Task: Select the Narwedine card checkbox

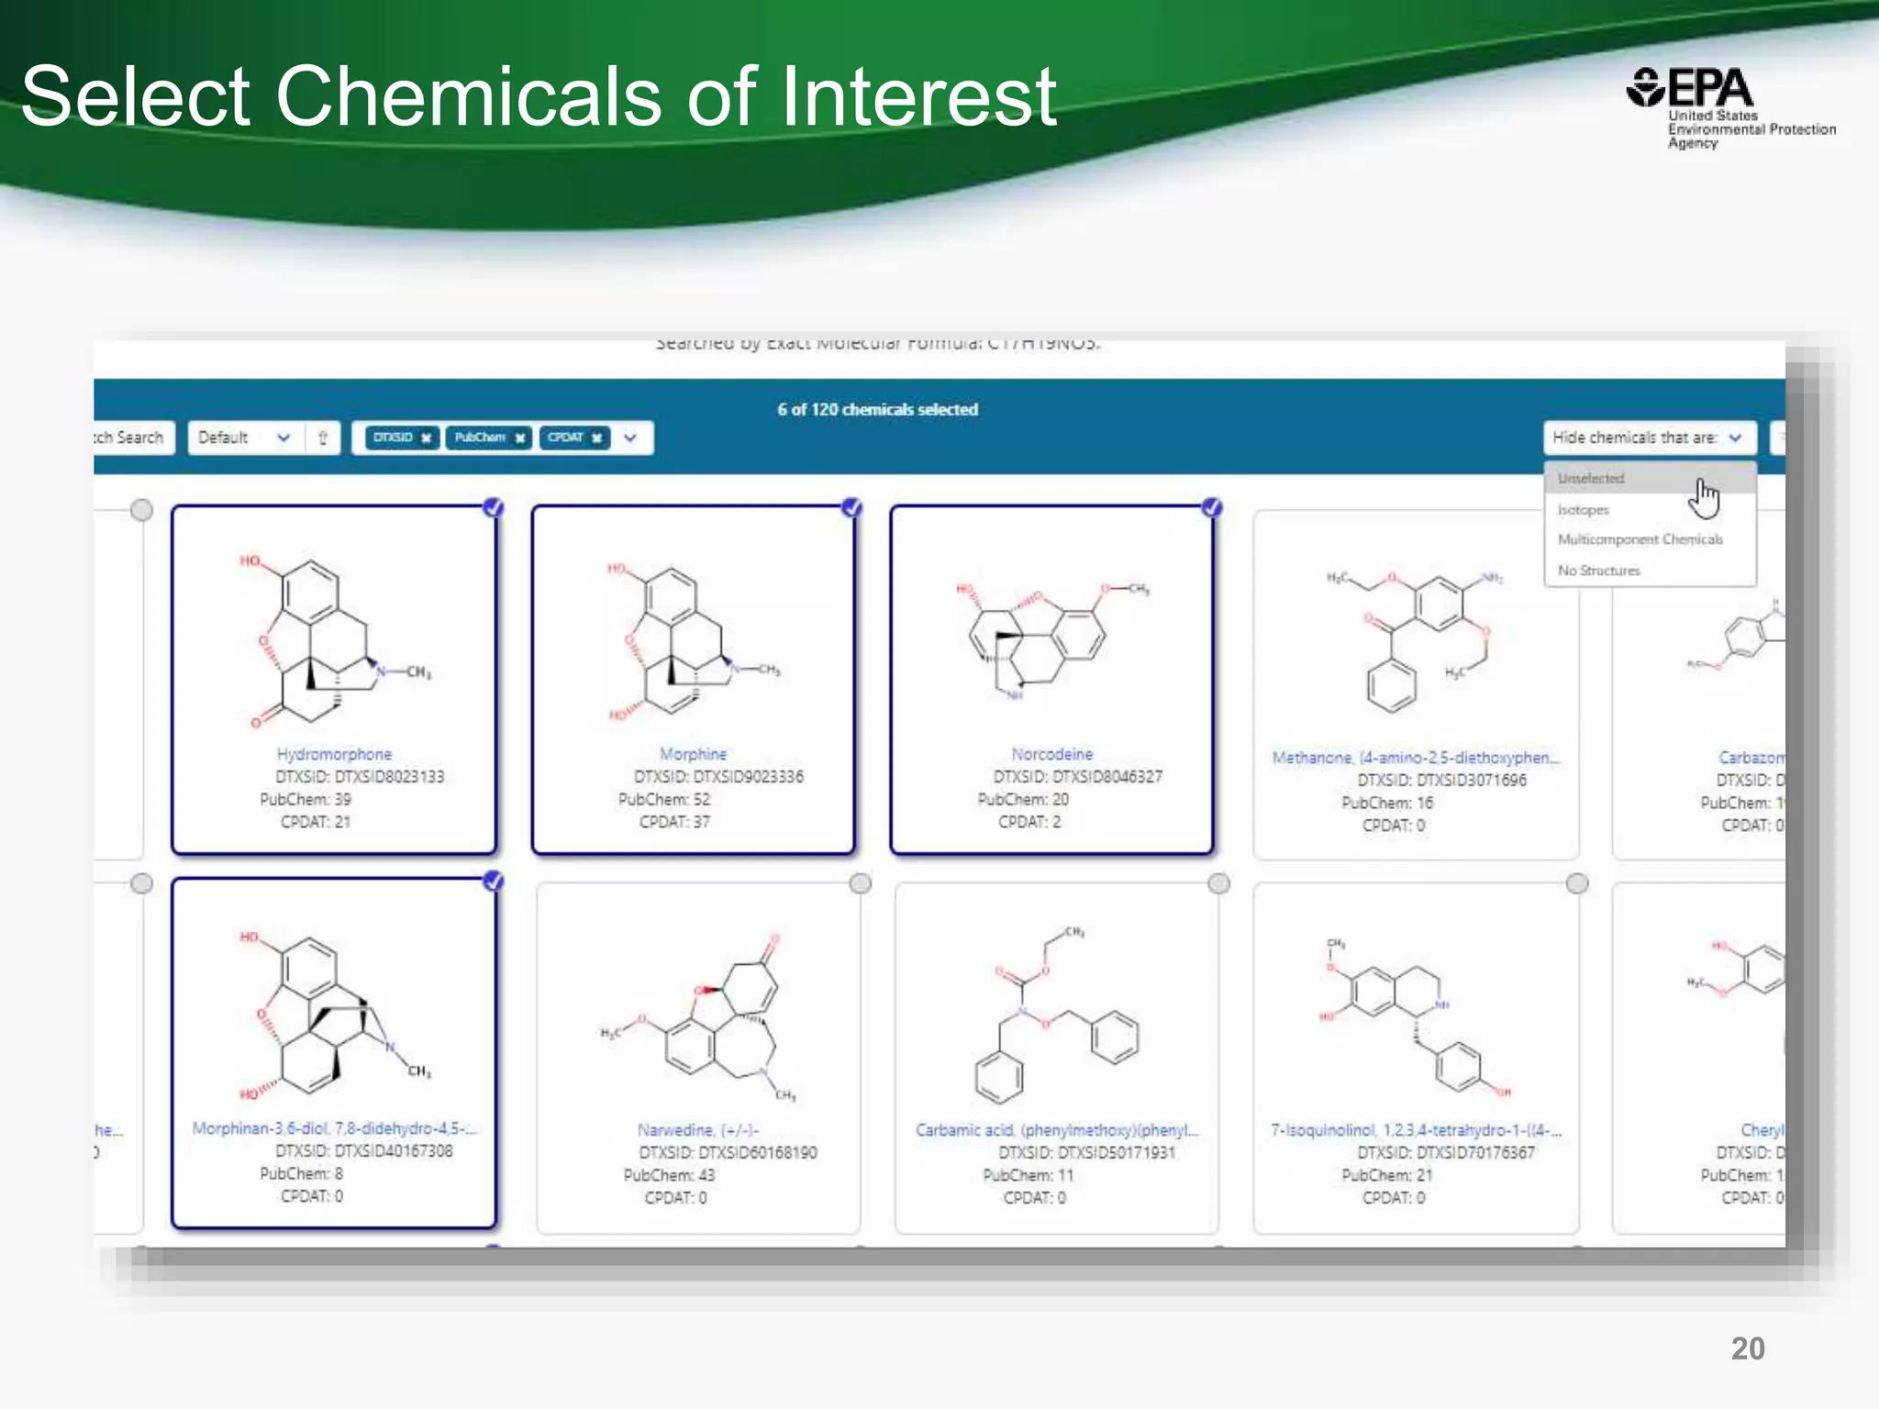Action: [x=861, y=883]
